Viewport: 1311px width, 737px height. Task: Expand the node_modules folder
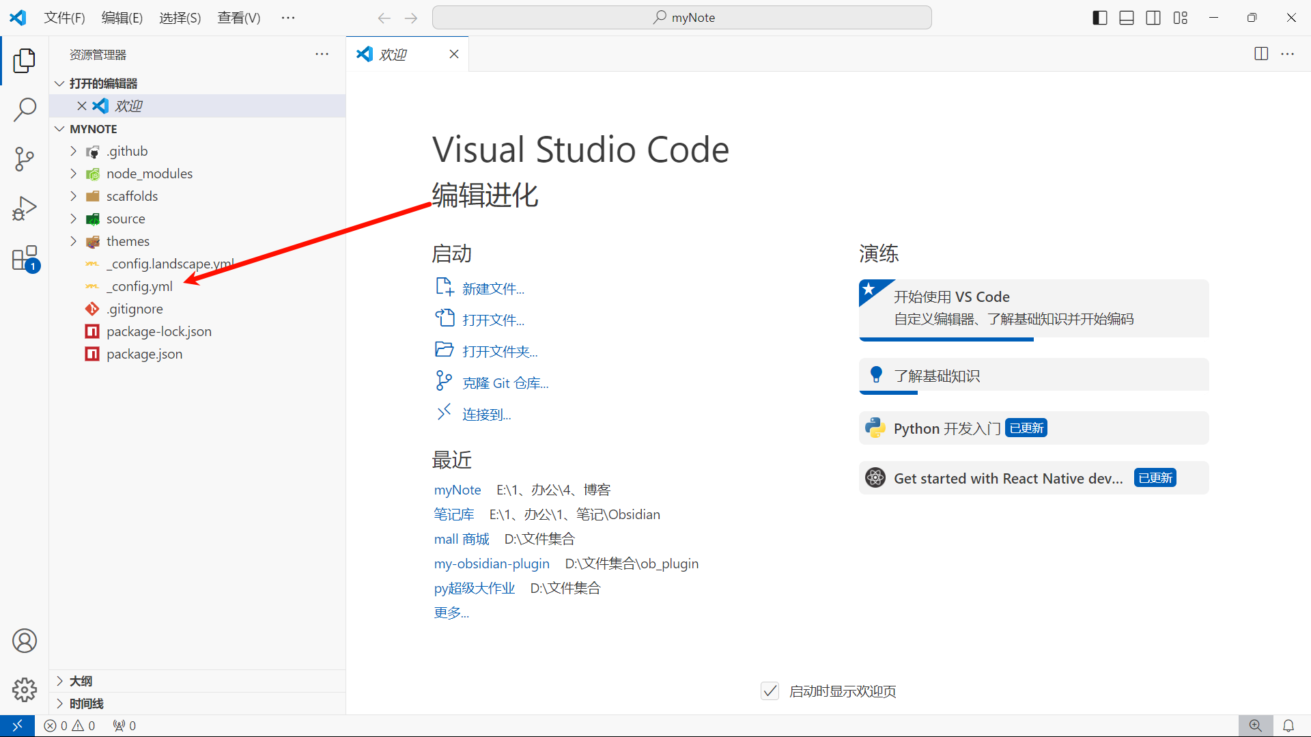click(149, 173)
